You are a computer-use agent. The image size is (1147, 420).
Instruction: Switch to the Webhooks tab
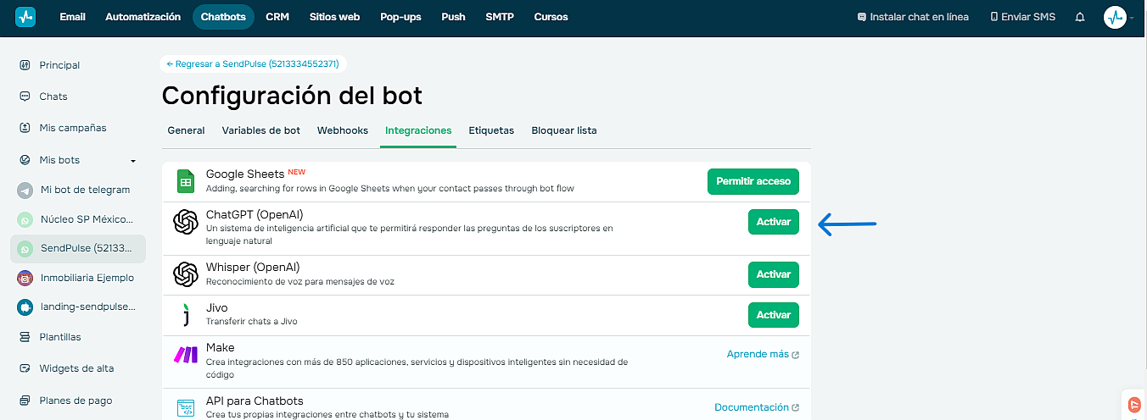343,130
